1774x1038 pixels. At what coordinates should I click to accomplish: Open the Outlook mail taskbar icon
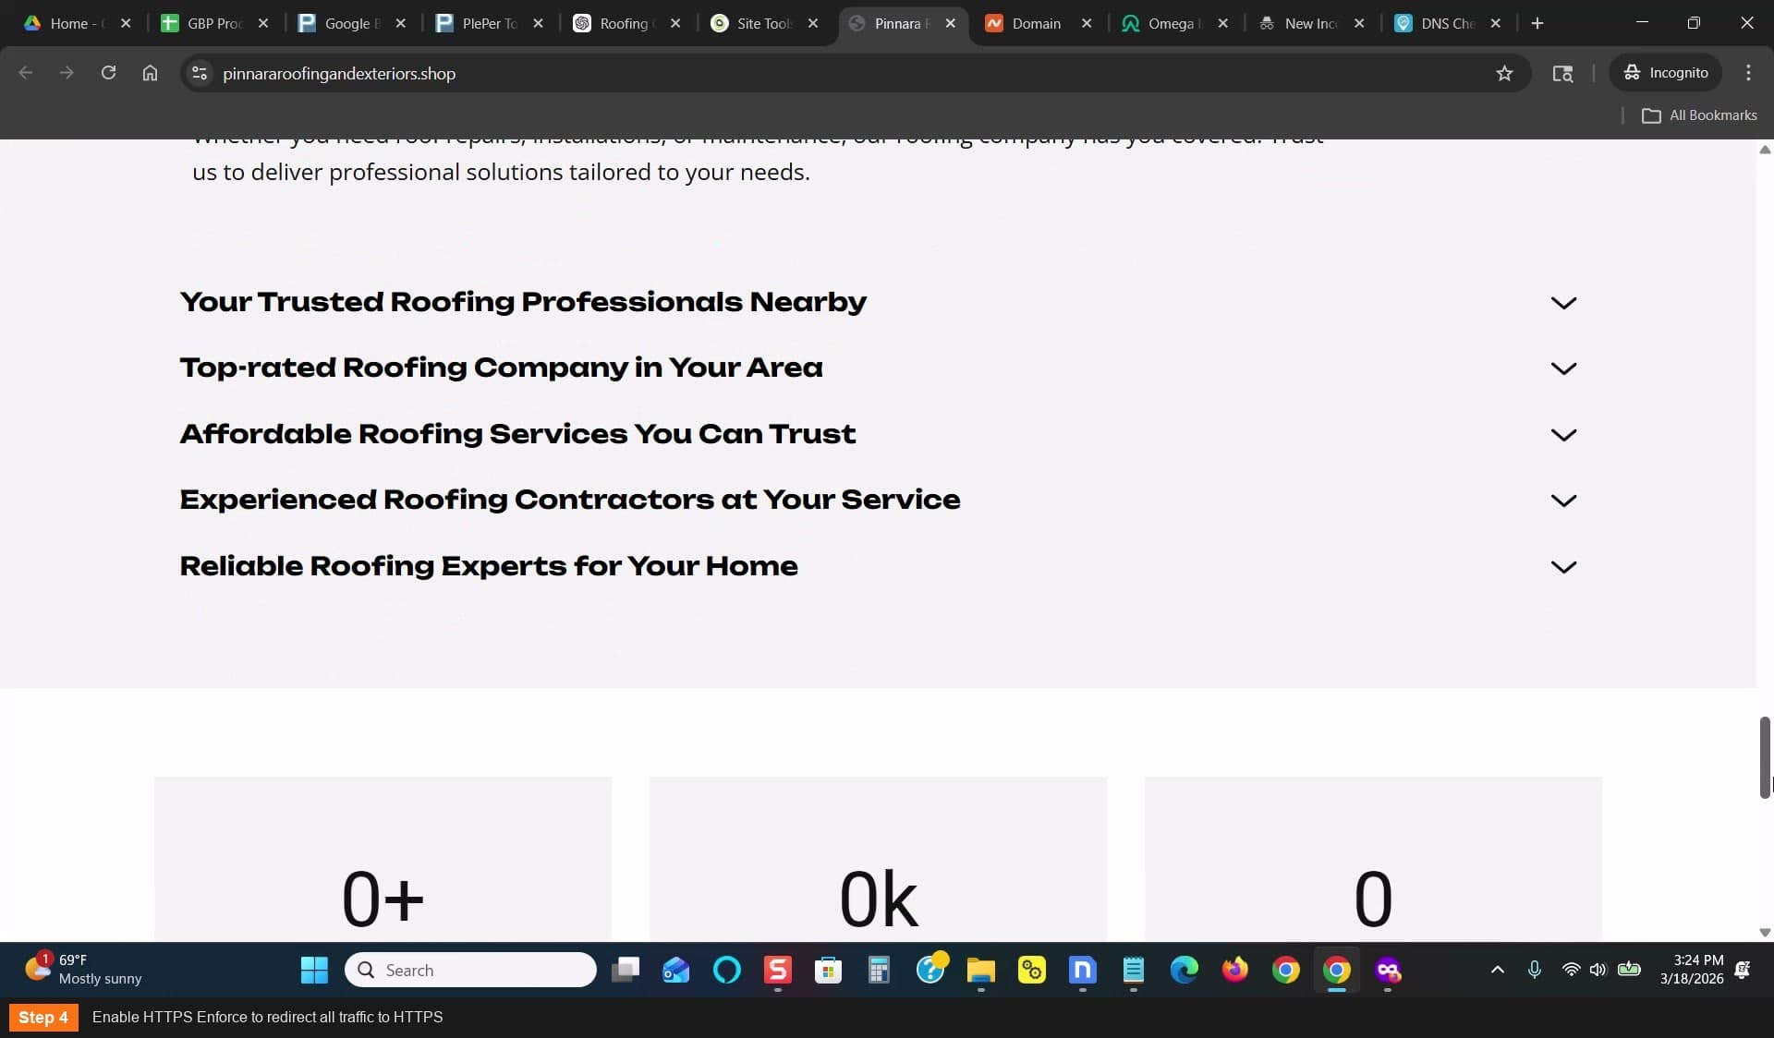[x=676, y=970]
